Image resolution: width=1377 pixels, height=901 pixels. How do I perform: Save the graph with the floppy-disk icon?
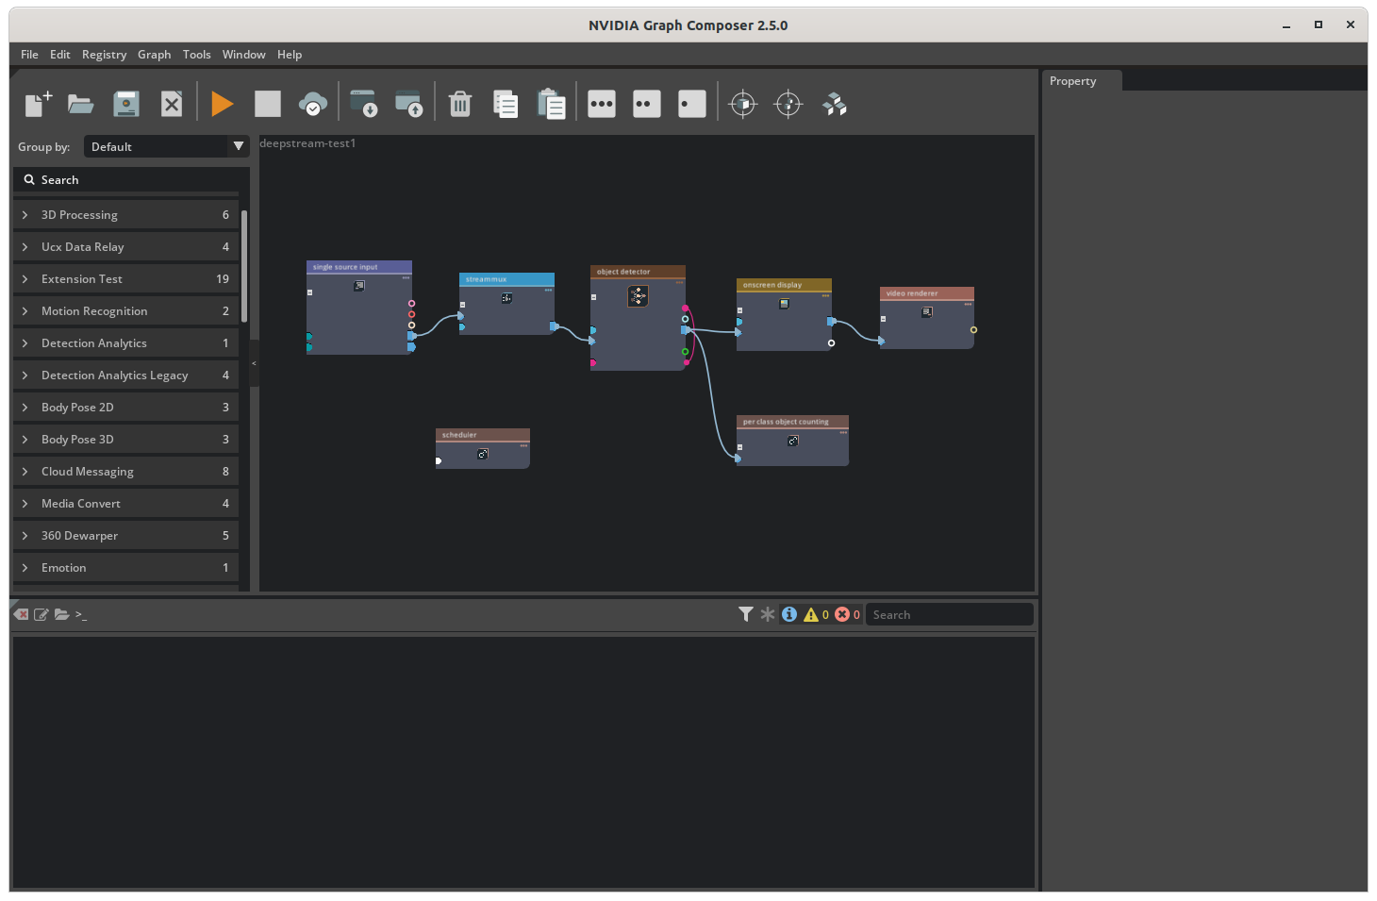pos(126,104)
